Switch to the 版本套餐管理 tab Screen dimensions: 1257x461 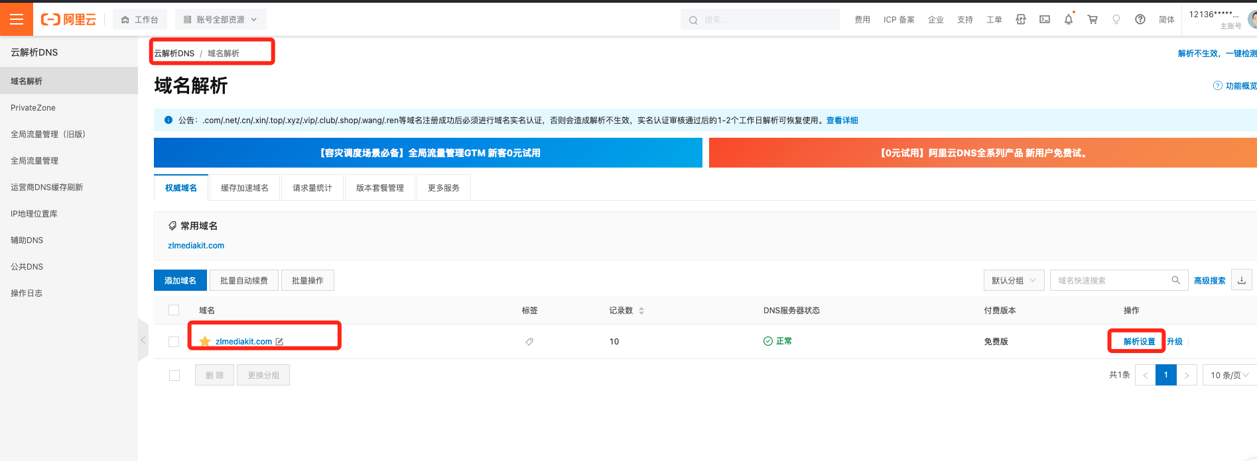point(380,187)
